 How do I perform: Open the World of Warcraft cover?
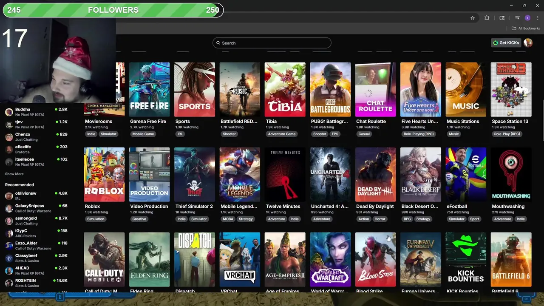(x=330, y=259)
